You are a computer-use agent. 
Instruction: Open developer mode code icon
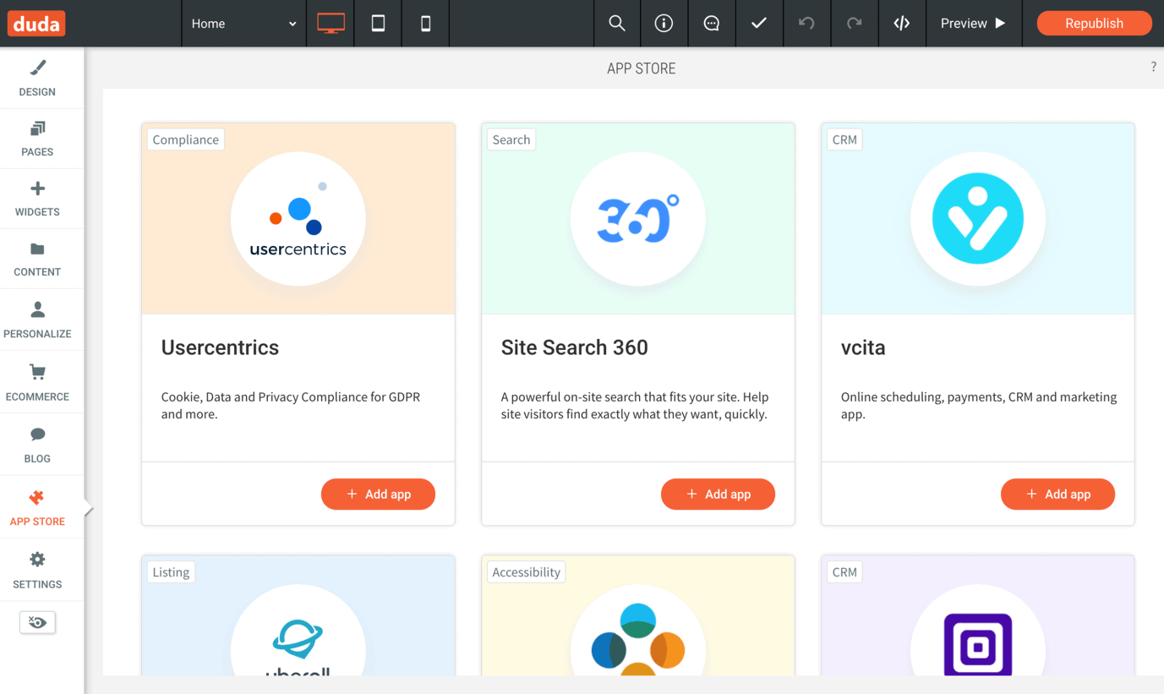[902, 24]
